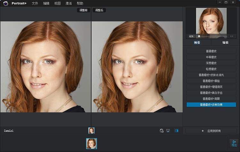Click the 40% zoom level box
Image resolution: width=240 pixels, height=152 pixels.
pos(192,36)
